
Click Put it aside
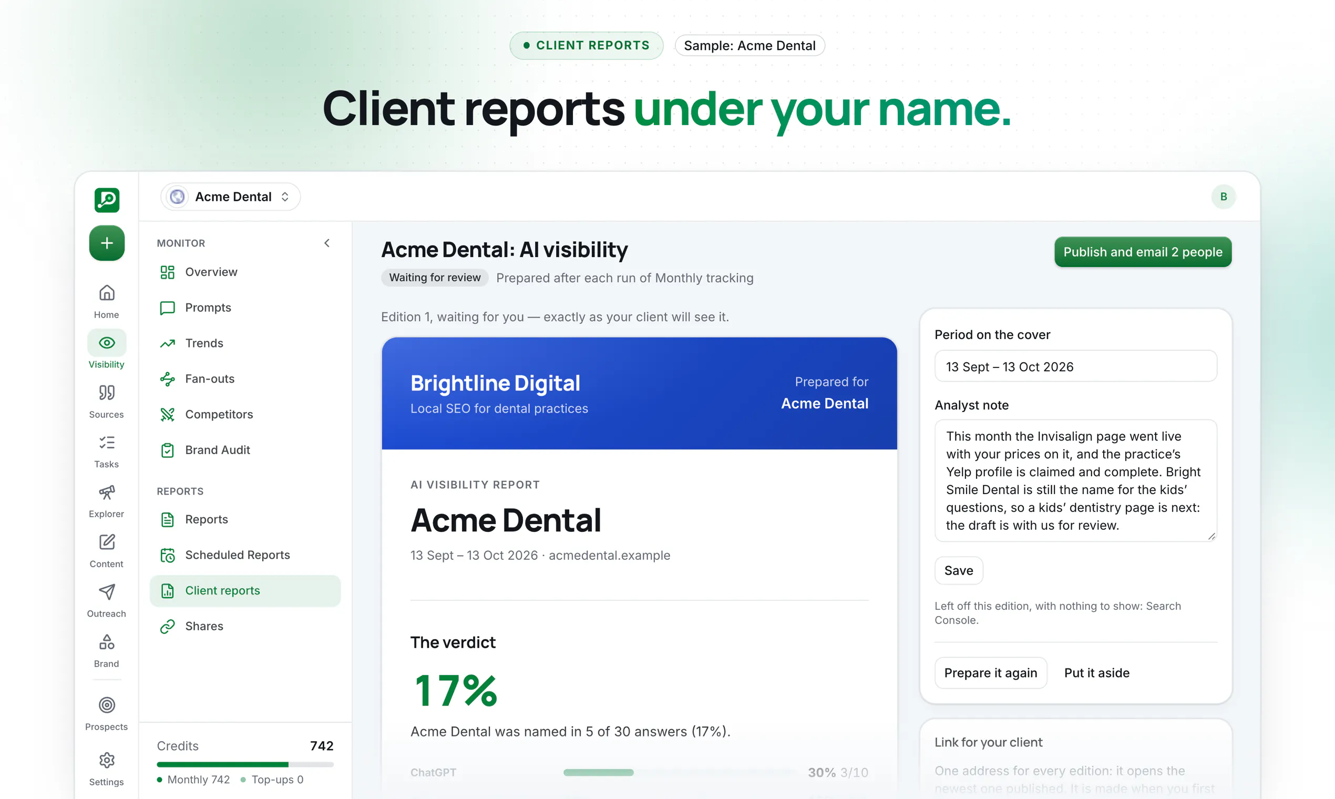click(x=1096, y=672)
